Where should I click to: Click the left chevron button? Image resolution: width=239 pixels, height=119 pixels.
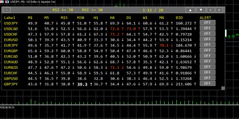pyautogui.click(x=211, y=10)
